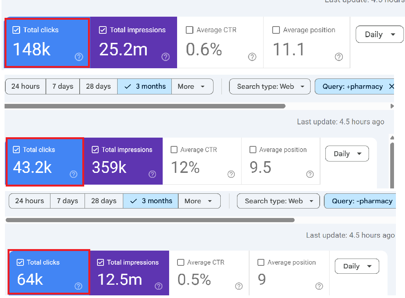Viewport: 405px width, 298px height.
Task: Enable the Average position checkbox showing 9.5
Action: [253, 150]
